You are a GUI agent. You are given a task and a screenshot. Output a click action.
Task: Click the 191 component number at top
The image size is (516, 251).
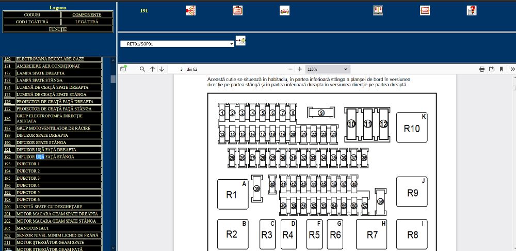tap(144, 10)
